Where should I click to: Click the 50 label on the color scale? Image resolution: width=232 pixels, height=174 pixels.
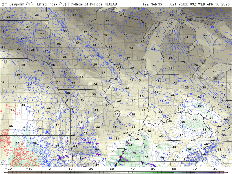click(x=153, y=169)
